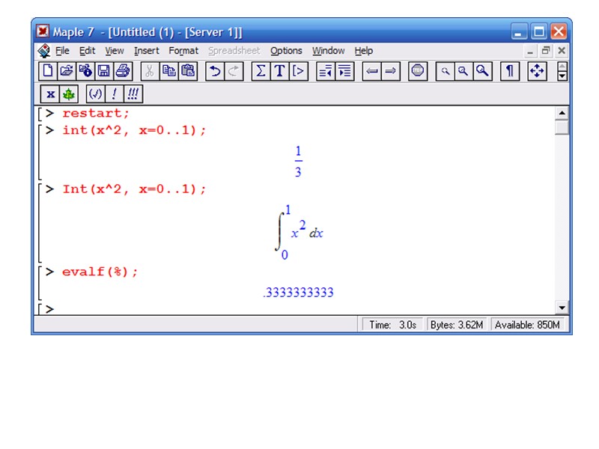Print the worksheet using the printer icon
Image resolution: width=599 pixels, height=449 pixels.
tap(123, 71)
